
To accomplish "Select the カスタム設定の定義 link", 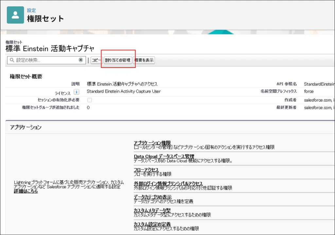I will click(152, 224).
